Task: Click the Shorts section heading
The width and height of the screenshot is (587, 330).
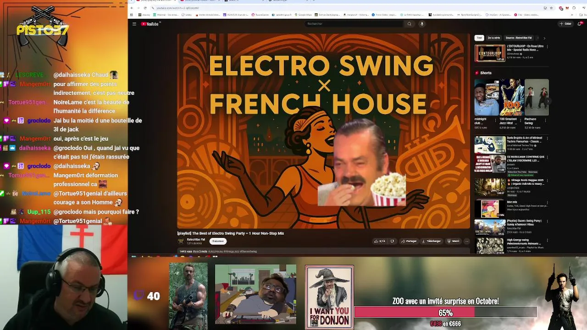Action: coord(486,73)
